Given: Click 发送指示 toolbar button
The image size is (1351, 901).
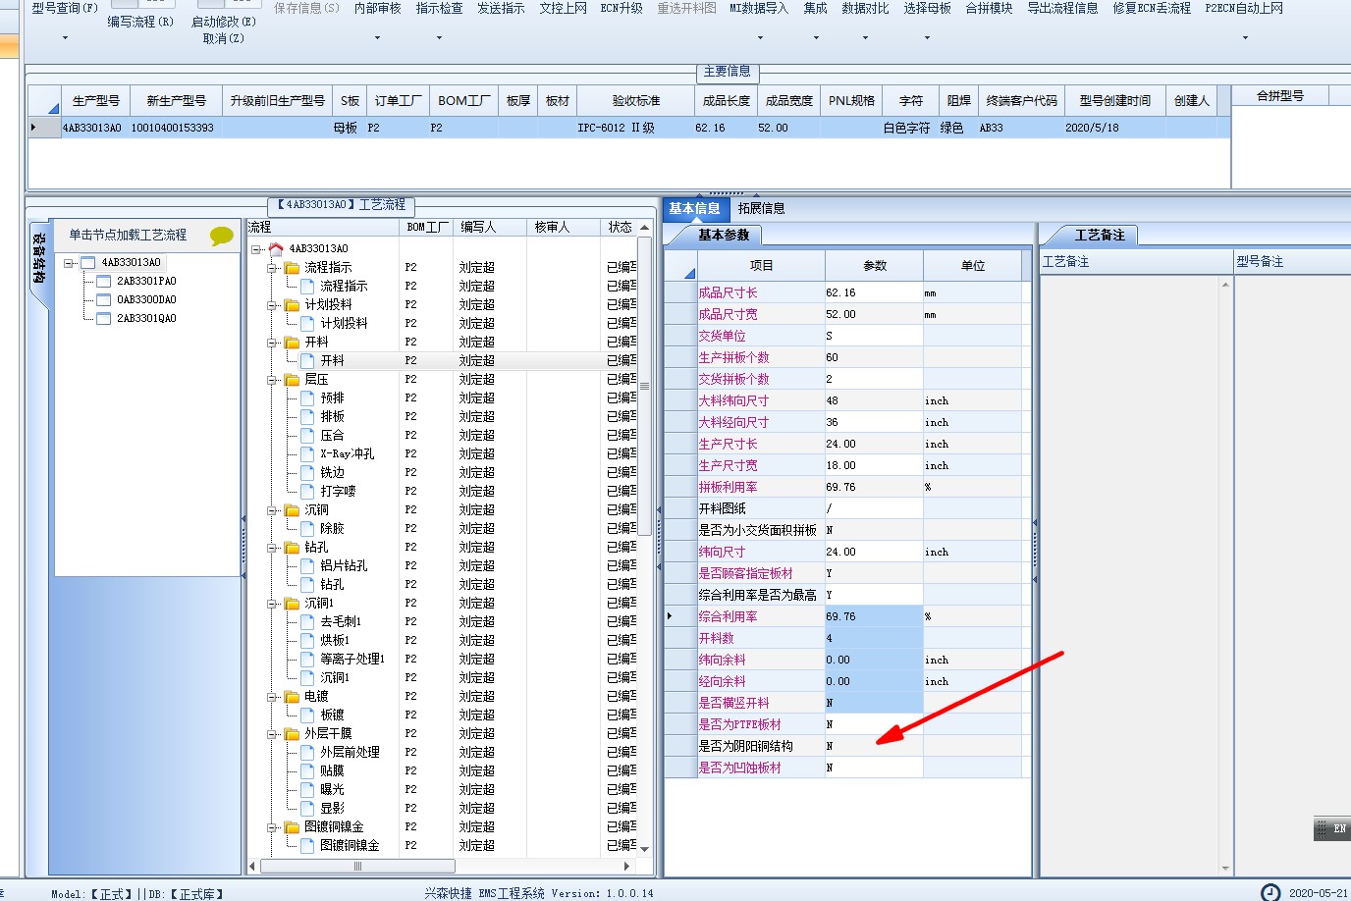Looking at the screenshot, I should [x=501, y=8].
